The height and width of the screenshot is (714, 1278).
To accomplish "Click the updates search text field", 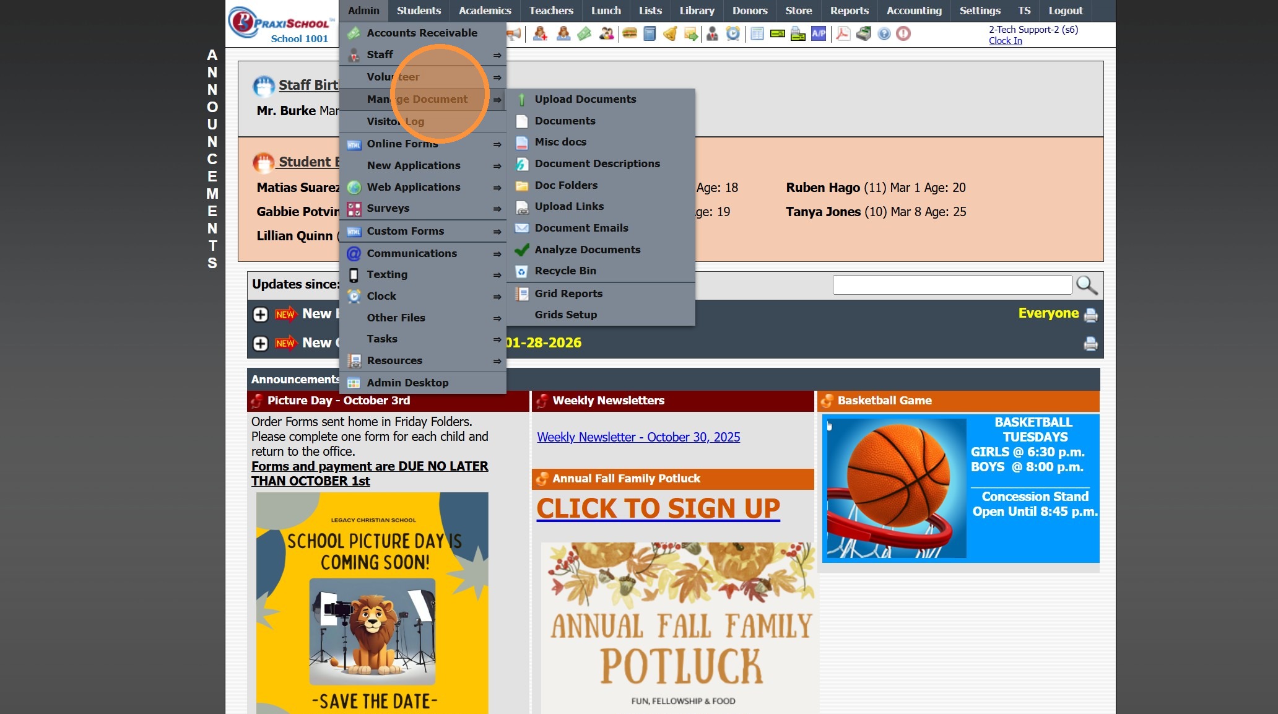I will (952, 285).
